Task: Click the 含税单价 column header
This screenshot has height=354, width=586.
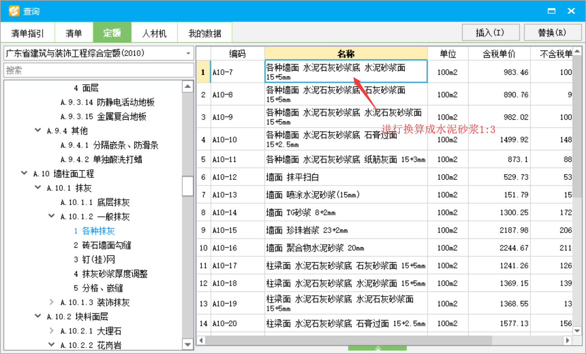Action: [499, 54]
